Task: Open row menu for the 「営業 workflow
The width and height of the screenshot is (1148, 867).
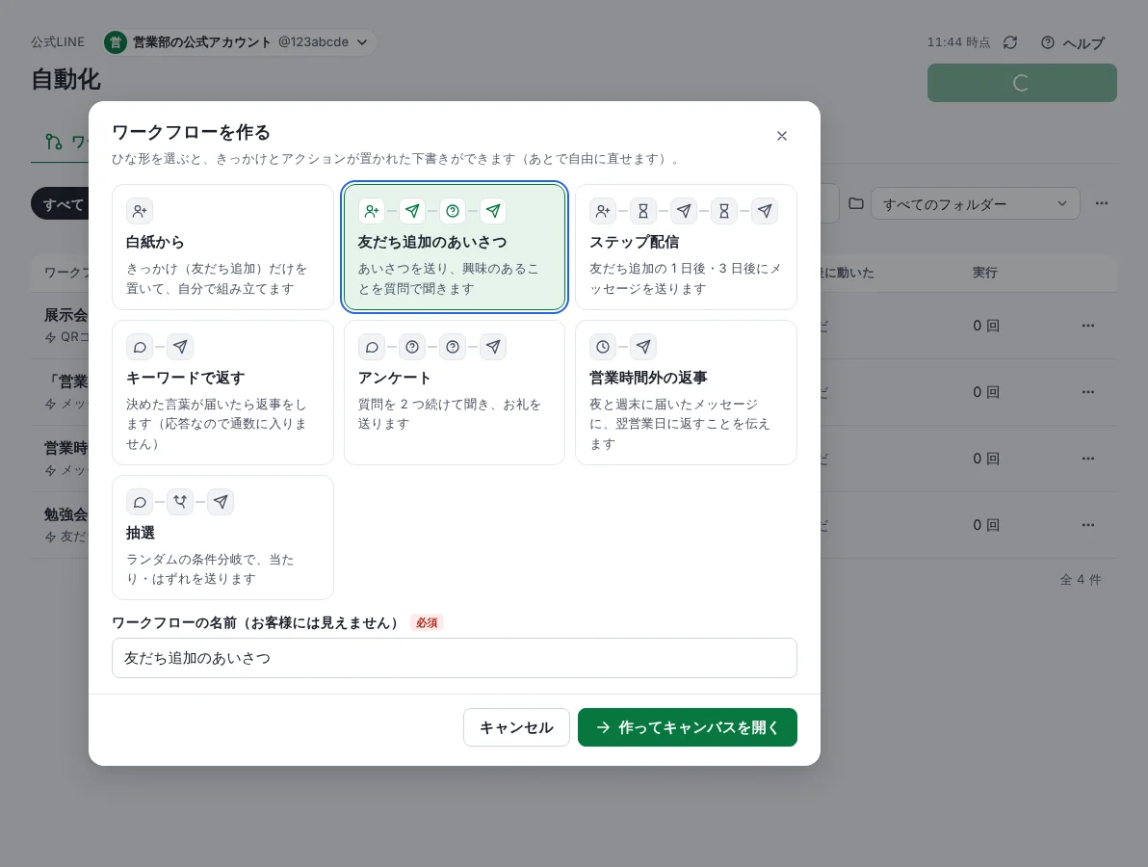Action: coord(1088,392)
